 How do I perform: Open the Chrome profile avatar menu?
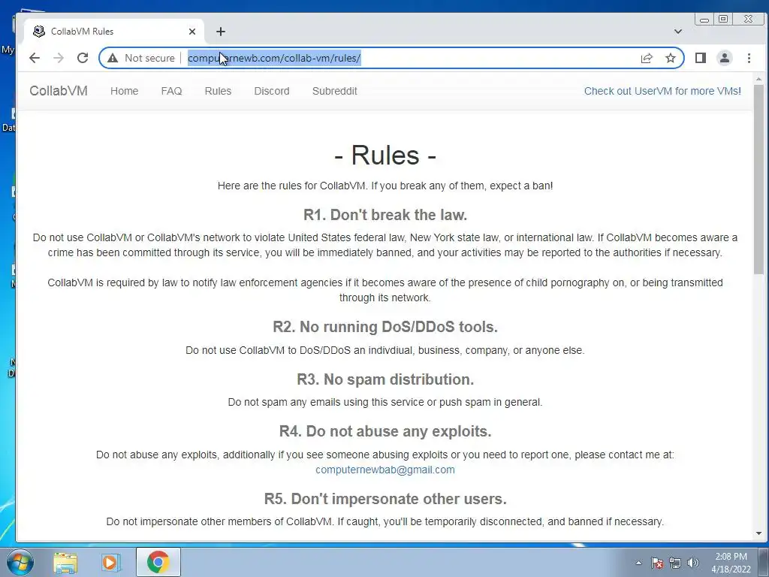[725, 58]
